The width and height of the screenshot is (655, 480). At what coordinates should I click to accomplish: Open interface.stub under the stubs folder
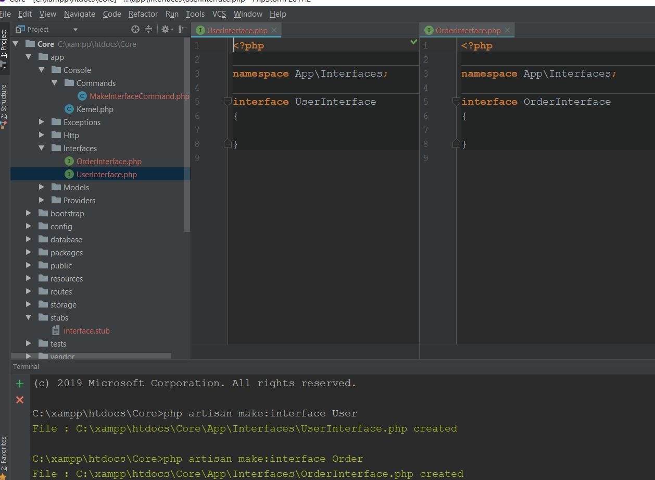point(86,330)
